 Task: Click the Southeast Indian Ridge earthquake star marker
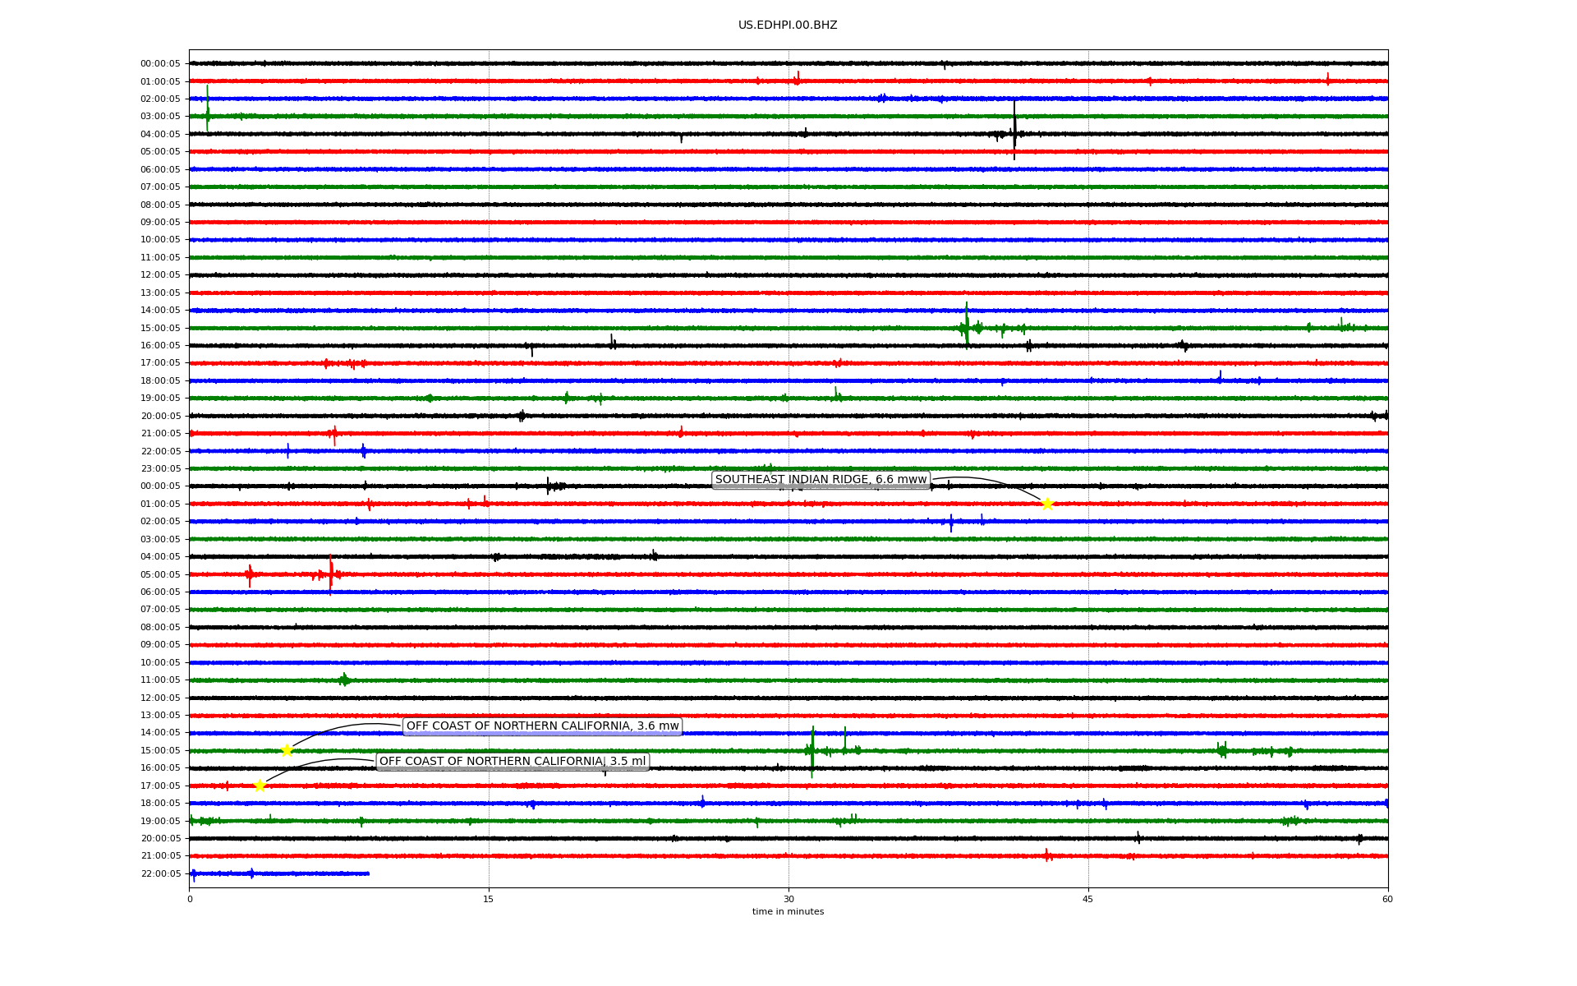click(1046, 504)
